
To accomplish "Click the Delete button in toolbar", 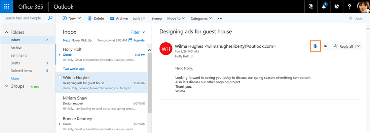I will (96, 18).
